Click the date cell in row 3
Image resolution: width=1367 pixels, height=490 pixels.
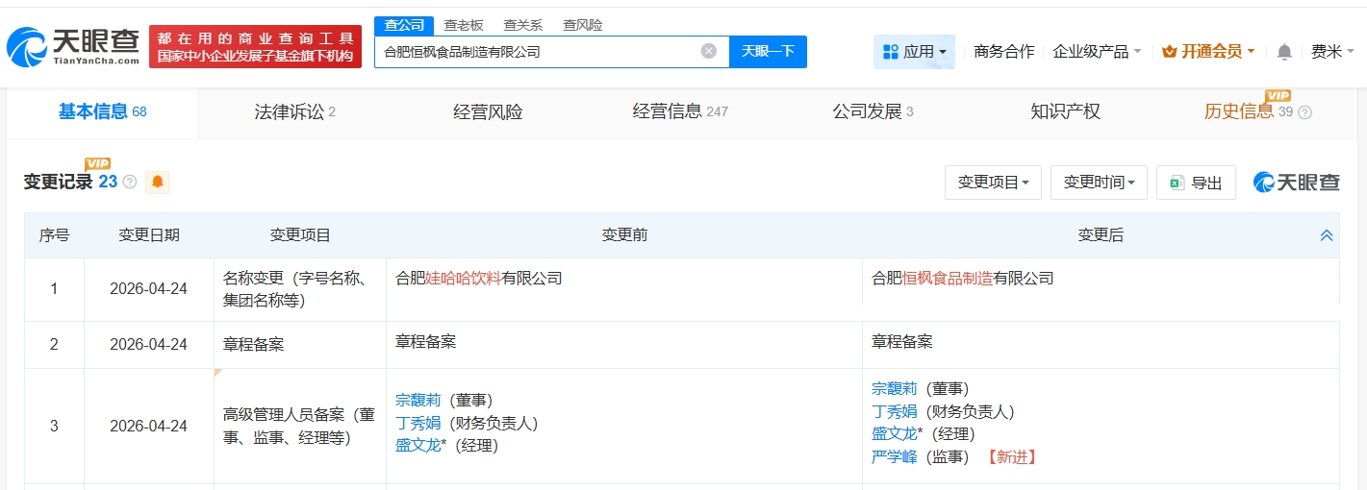coord(149,427)
